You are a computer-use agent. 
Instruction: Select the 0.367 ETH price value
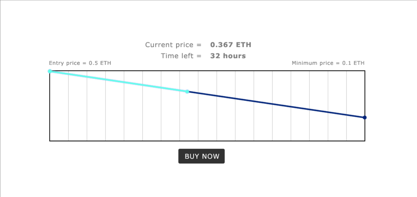tap(231, 45)
